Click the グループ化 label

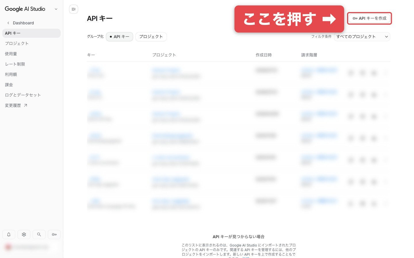(x=95, y=37)
